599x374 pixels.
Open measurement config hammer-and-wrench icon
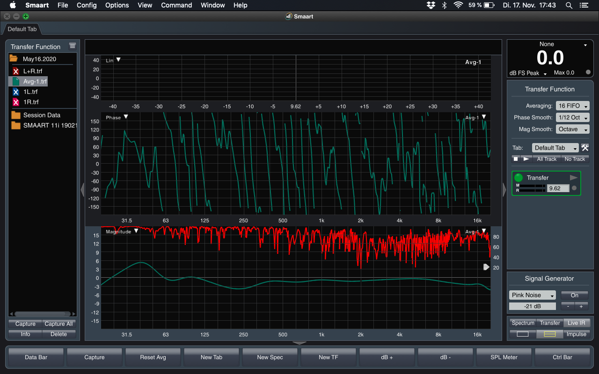(x=585, y=148)
